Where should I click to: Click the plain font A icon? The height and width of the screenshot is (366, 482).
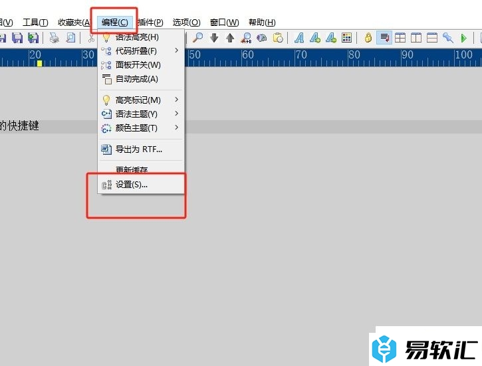(299, 38)
